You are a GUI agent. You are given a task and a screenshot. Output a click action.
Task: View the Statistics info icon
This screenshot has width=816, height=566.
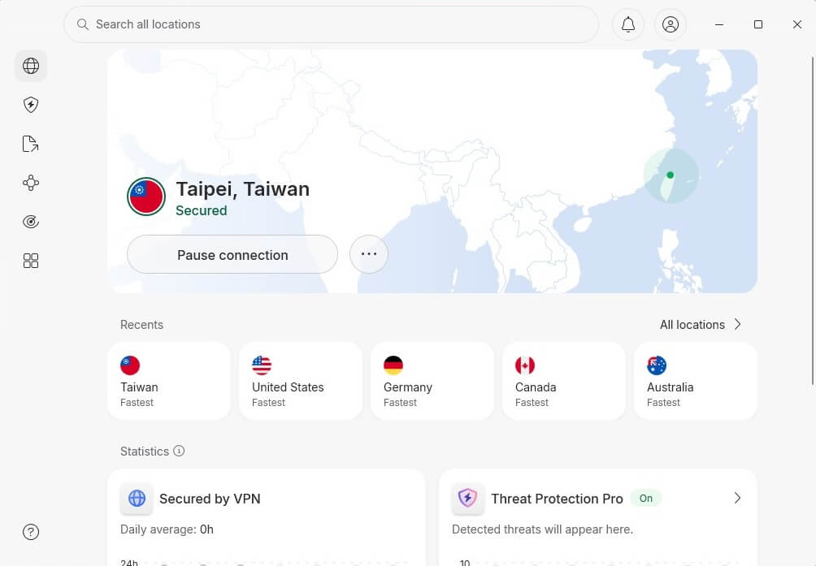[x=179, y=451]
